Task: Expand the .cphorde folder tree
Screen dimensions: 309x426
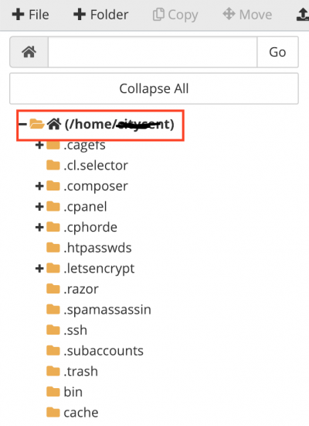Action: (39, 227)
